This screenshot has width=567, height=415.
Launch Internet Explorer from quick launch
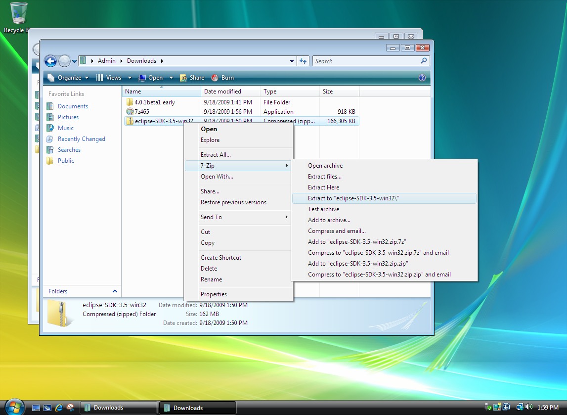(x=59, y=408)
